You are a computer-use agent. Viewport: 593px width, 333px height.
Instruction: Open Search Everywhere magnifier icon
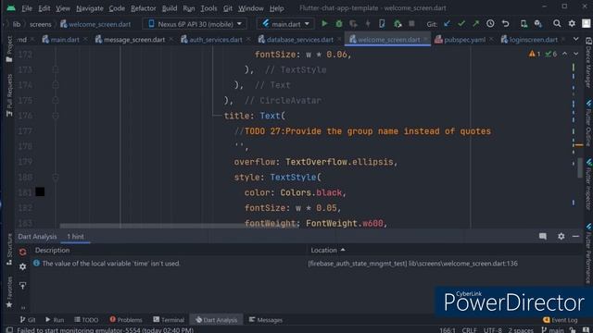point(557,24)
